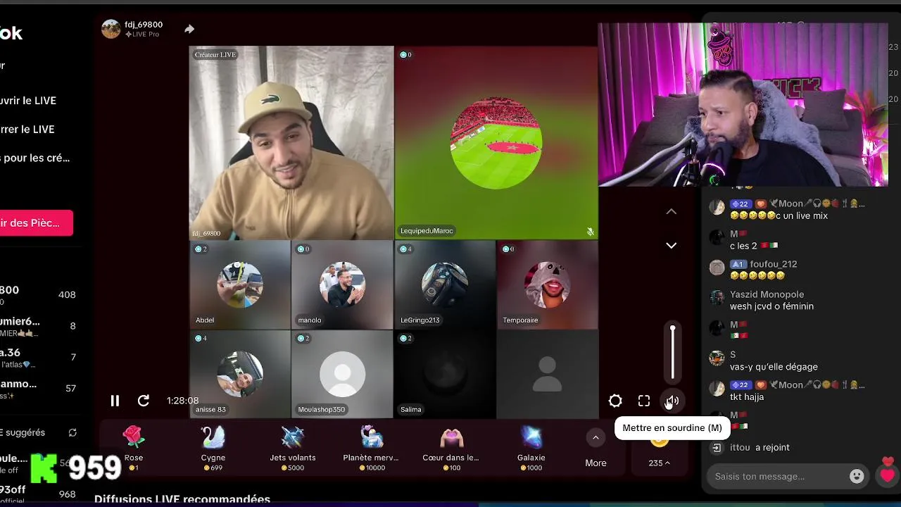Open the stream settings gear icon
Image resolution: width=901 pixels, height=507 pixels.
point(615,401)
